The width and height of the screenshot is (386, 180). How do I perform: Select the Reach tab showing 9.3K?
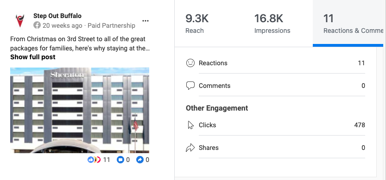pos(209,23)
